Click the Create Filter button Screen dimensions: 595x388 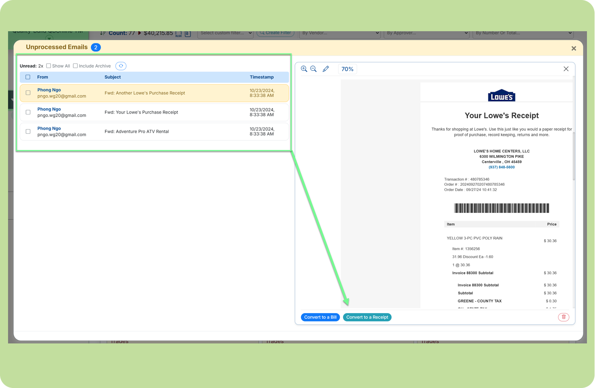click(x=275, y=33)
